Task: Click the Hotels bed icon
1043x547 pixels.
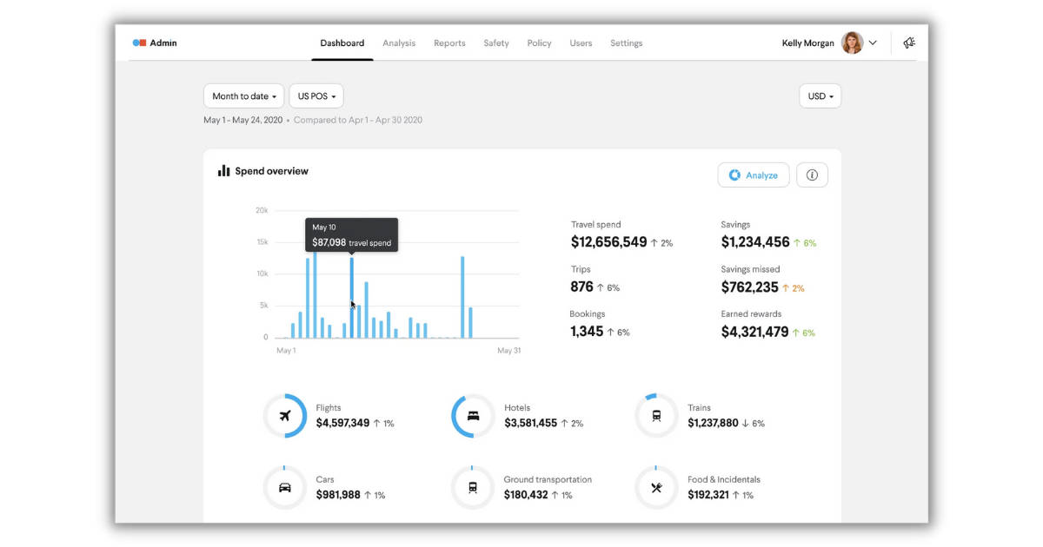Action: tap(472, 415)
